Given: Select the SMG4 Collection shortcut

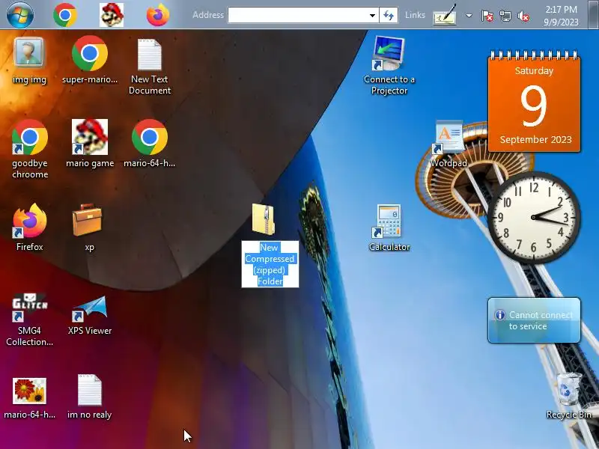Looking at the screenshot, I should [x=30, y=320].
